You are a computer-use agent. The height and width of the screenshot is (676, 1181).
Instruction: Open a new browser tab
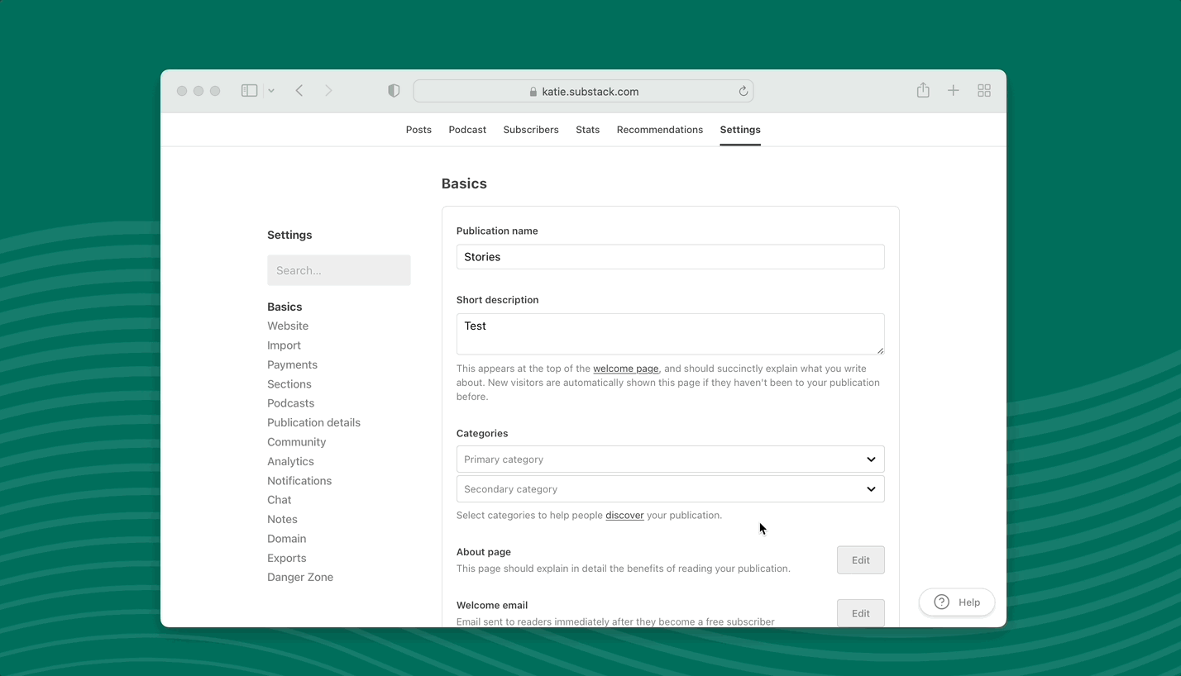pos(953,90)
